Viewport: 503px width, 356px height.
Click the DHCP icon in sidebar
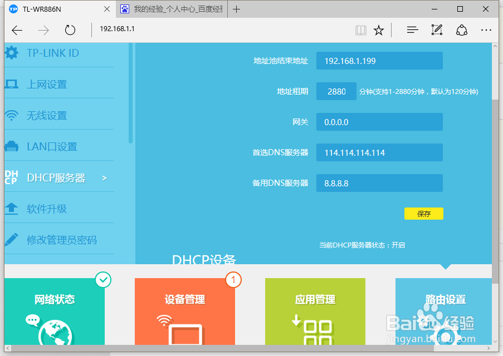(11, 177)
